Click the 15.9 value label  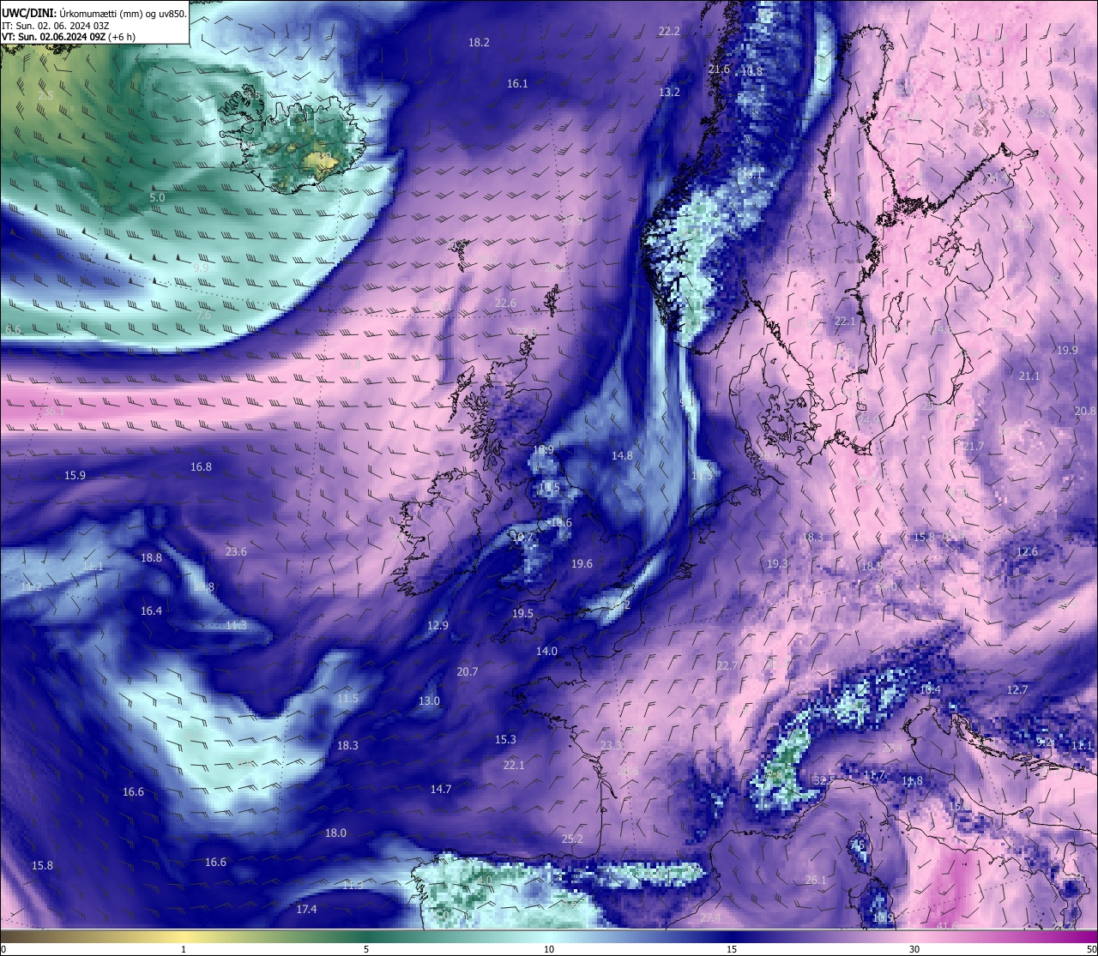(75, 475)
